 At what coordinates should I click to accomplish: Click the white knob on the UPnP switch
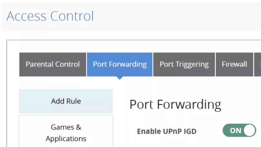point(250,131)
